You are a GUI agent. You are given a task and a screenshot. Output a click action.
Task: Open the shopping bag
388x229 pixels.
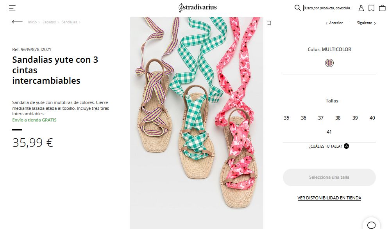tap(382, 8)
